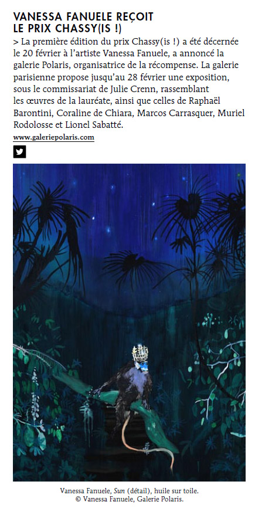Open the www.galeriepolaris.com link

tap(53, 137)
